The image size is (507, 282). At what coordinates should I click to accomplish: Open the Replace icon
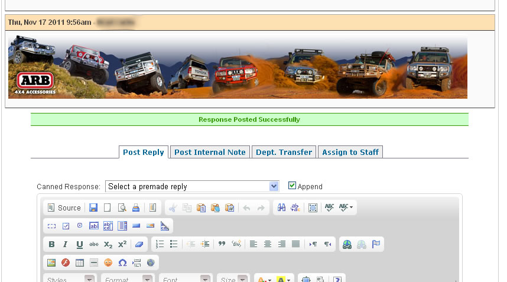click(295, 208)
